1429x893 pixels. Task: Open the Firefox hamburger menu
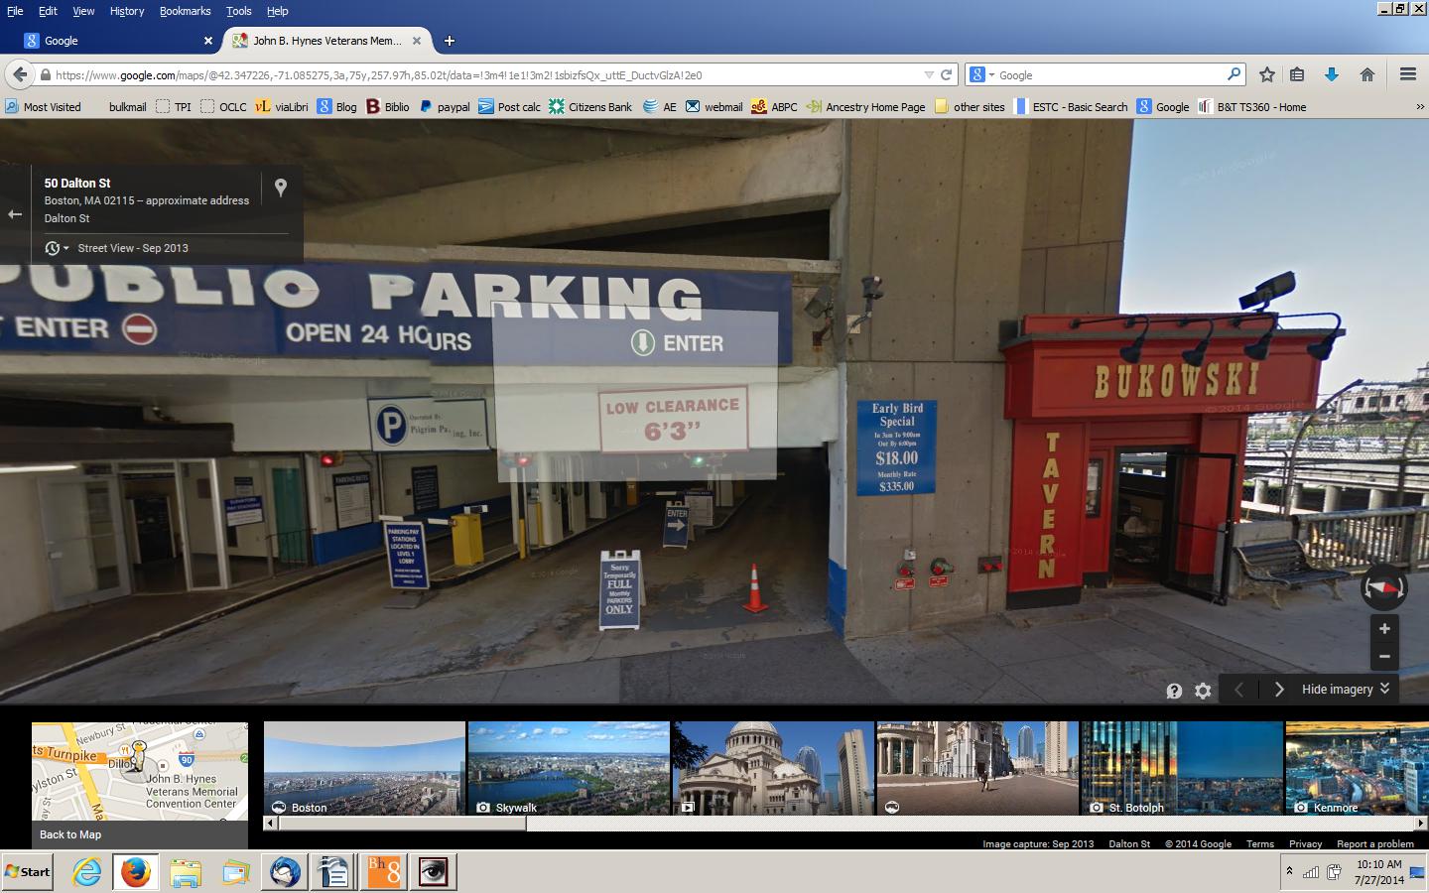pyautogui.click(x=1407, y=74)
